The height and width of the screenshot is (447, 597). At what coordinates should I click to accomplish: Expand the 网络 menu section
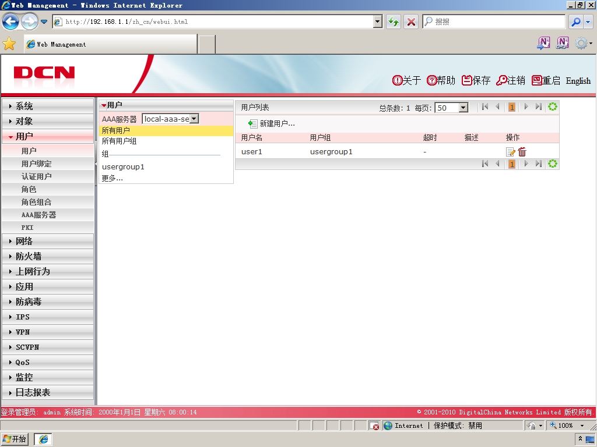(48, 242)
